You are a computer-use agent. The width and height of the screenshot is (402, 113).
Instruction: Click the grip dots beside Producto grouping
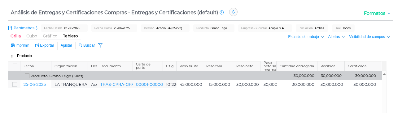(12, 56)
